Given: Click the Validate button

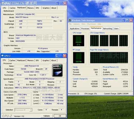Looking at the screenshot, I should click(47, 116).
